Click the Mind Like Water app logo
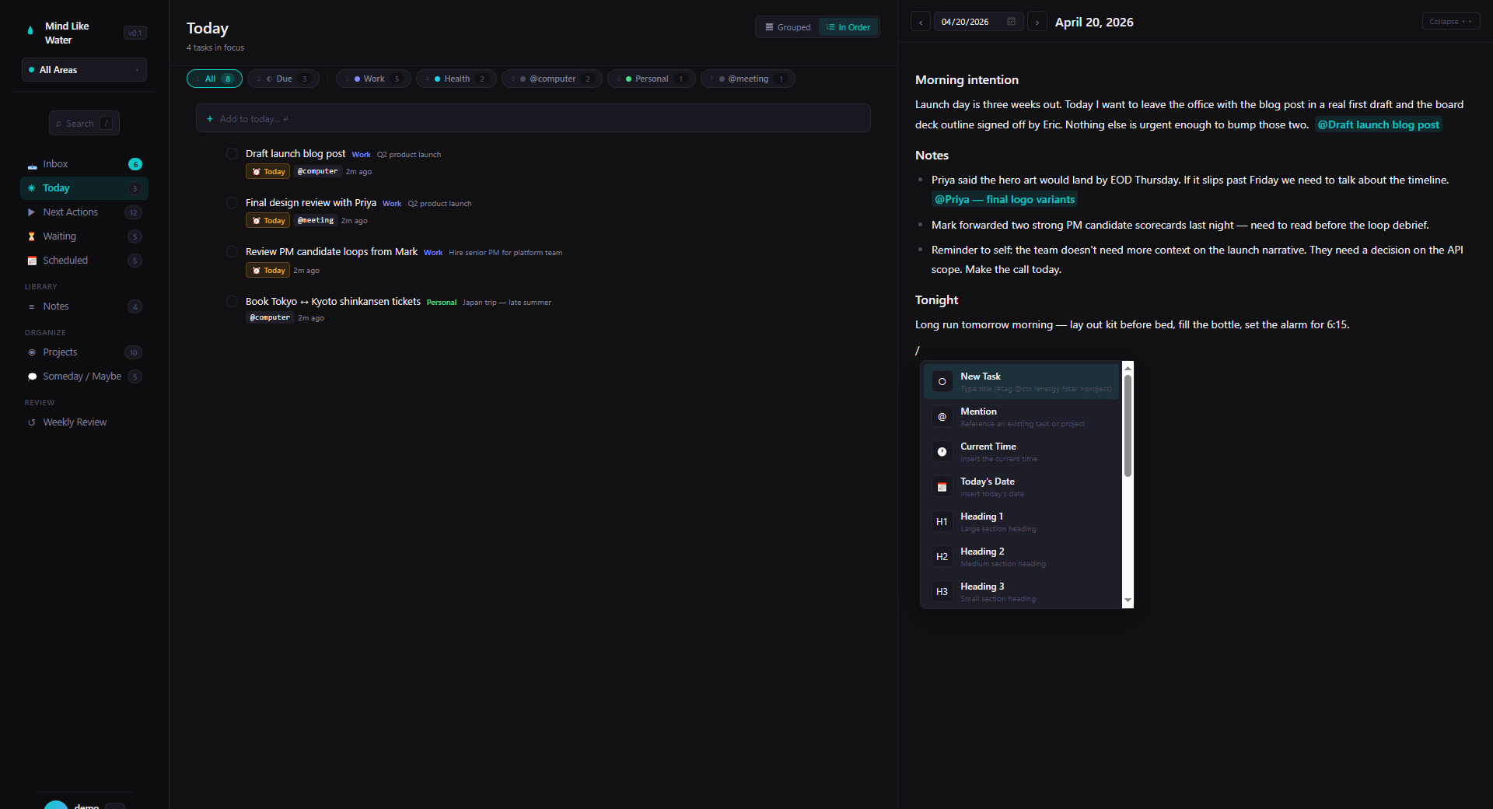The width and height of the screenshot is (1493, 809). 30,31
